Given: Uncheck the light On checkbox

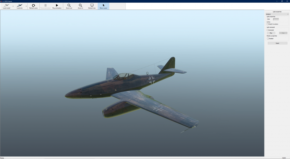Looking at the screenshot, I should tap(268, 22).
